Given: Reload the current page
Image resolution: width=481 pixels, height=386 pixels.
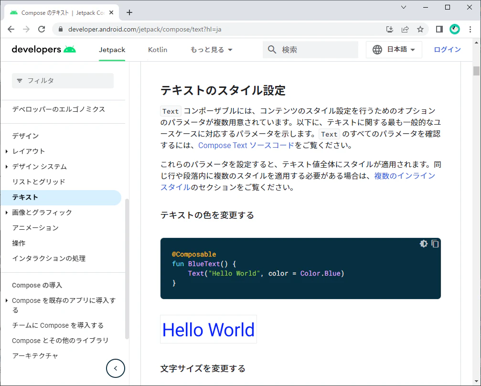Looking at the screenshot, I should tap(42, 29).
